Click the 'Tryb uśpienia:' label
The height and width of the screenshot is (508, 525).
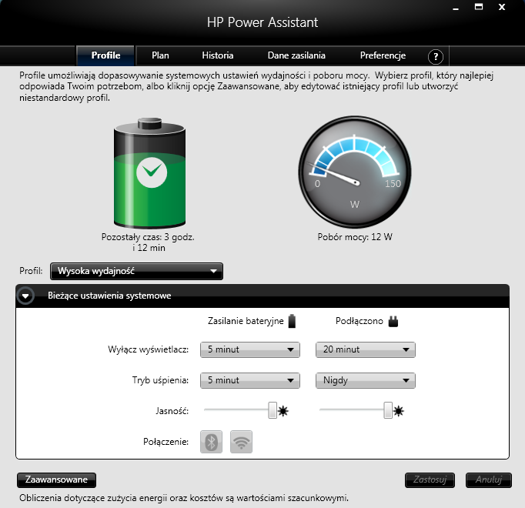160,380
